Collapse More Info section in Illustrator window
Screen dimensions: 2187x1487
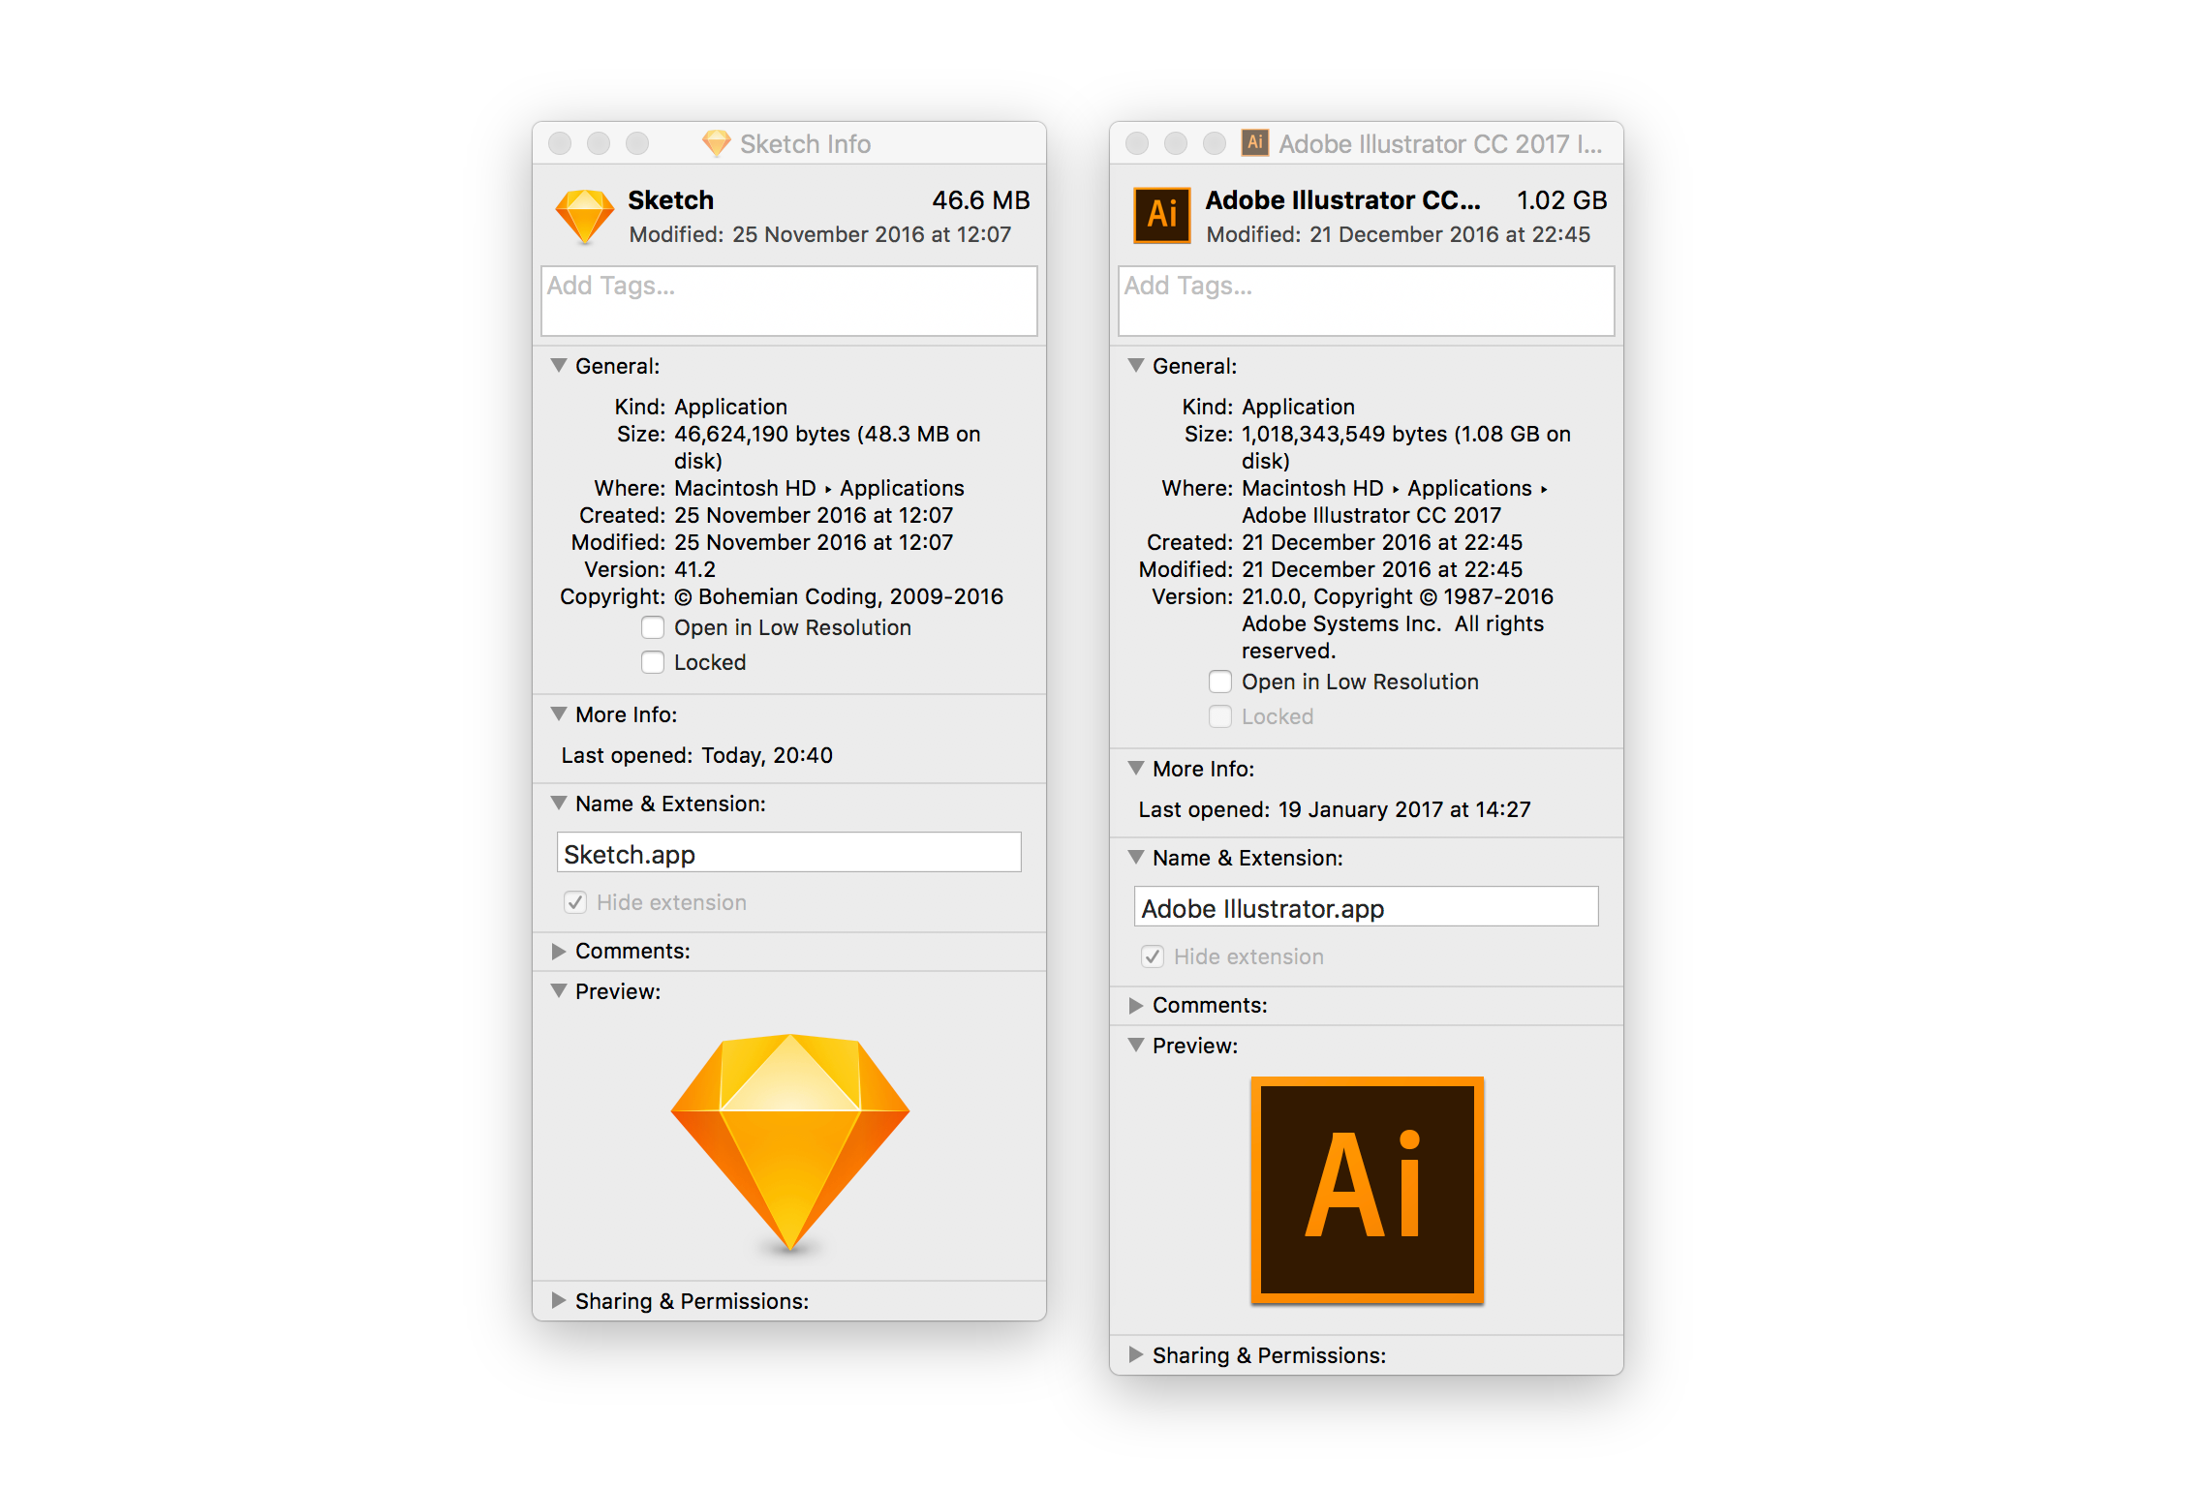click(x=1136, y=769)
